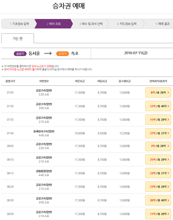Click the 잔여좌석/총좌석 column header
The height and width of the screenshot is (220, 173).
pyautogui.click(x=158, y=81)
